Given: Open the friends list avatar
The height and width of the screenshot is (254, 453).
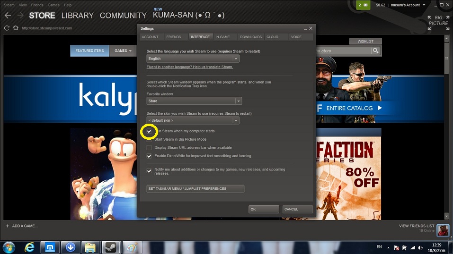Looking at the screenshot, I should (x=443, y=230).
